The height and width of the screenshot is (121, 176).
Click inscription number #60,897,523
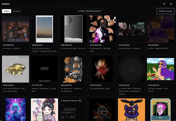pos(37,45)
